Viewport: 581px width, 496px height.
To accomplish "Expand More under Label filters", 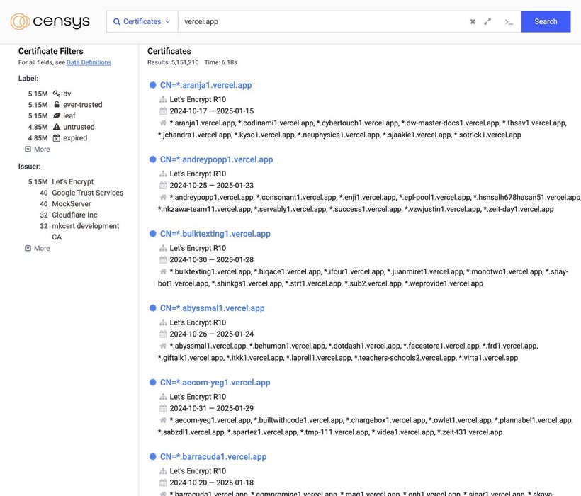I will click(38, 149).
